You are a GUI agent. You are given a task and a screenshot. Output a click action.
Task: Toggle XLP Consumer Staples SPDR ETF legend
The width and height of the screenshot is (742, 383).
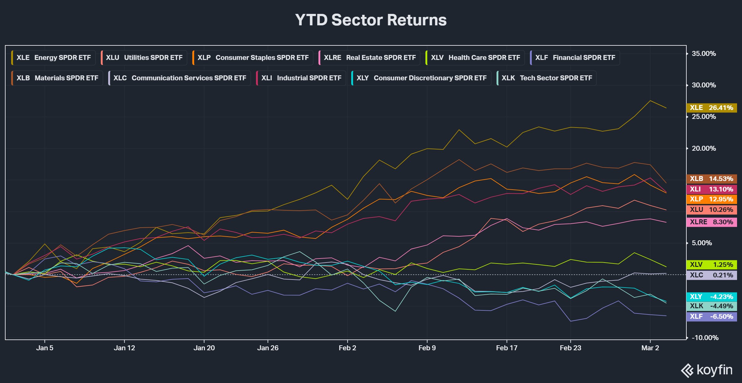click(253, 58)
